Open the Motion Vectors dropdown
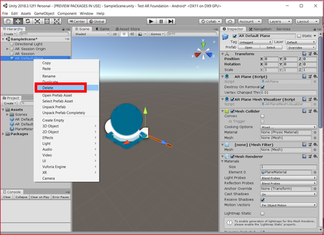This screenshot has height=235, width=324. point(288,205)
